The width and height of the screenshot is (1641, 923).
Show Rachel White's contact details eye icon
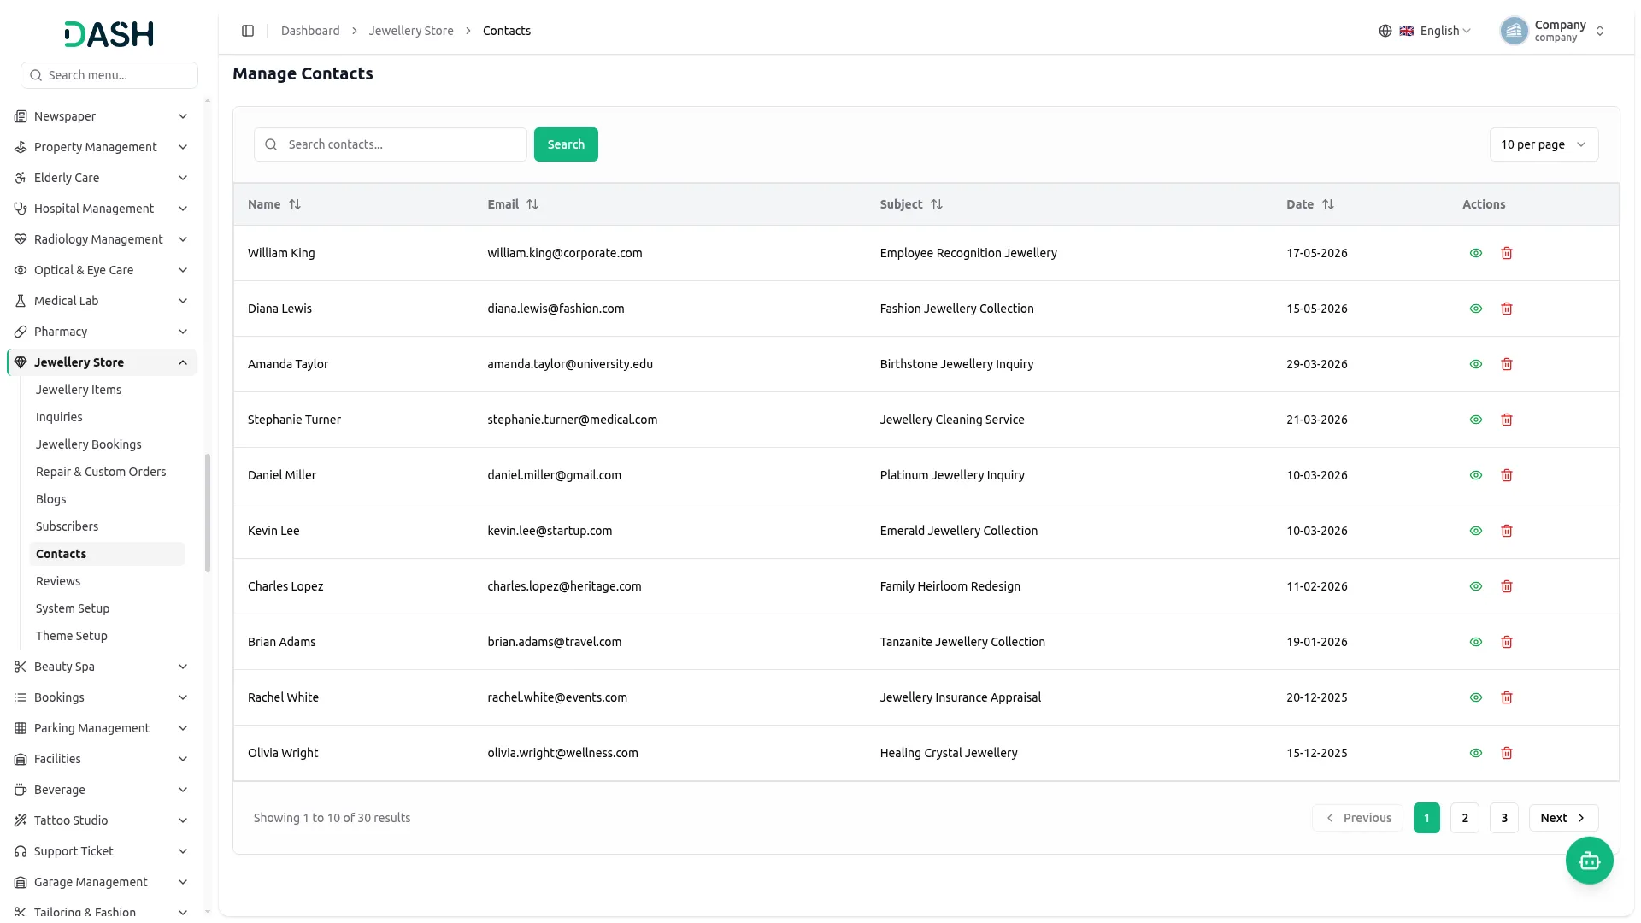pyautogui.click(x=1476, y=697)
